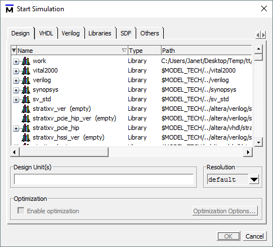The height and width of the screenshot is (247, 273).
Task: Click the Cancel button
Action: (x=254, y=236)
